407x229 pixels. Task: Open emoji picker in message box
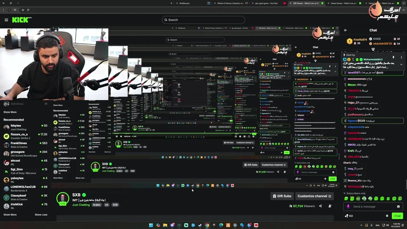(398, 206)
